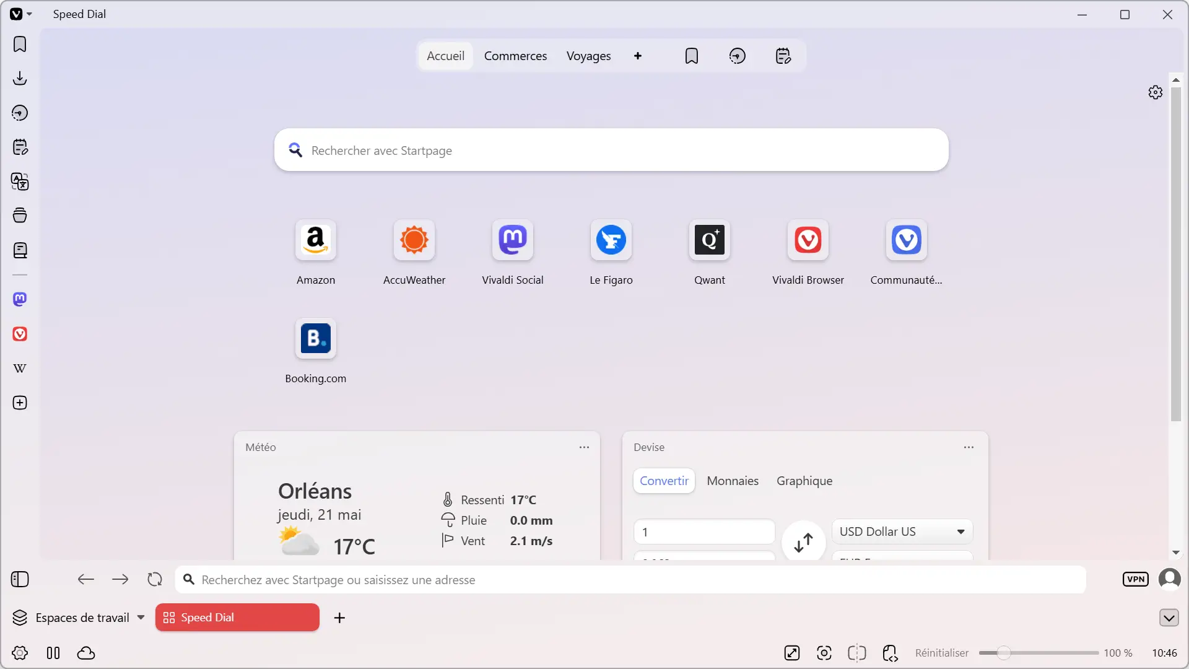Image resolution: width=1189 pixels, height=669 pixels.
Task: Toggle the break mode pause icon
Action: coord(53,653)
